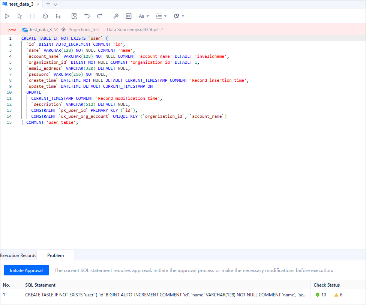Open the comment options dropdown
The image size is (366, 305).
pos(179,16)
